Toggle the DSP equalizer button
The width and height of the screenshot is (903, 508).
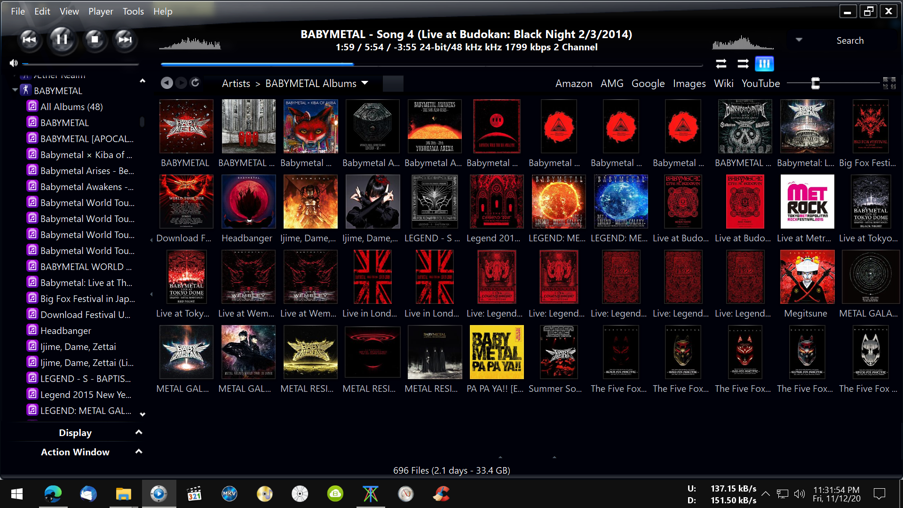coord(764,63)
